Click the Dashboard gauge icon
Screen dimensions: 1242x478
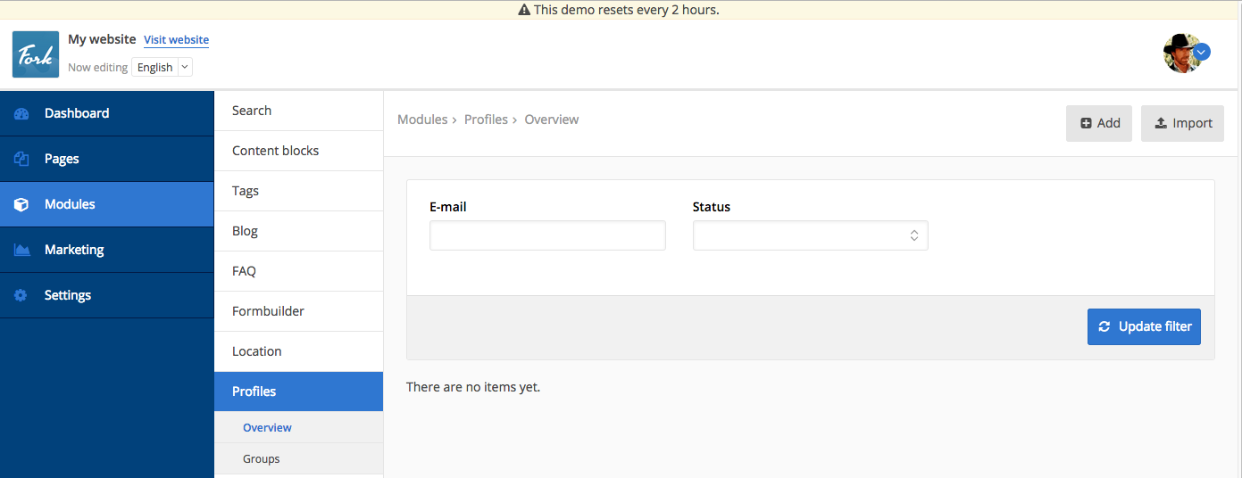(21, 113)
